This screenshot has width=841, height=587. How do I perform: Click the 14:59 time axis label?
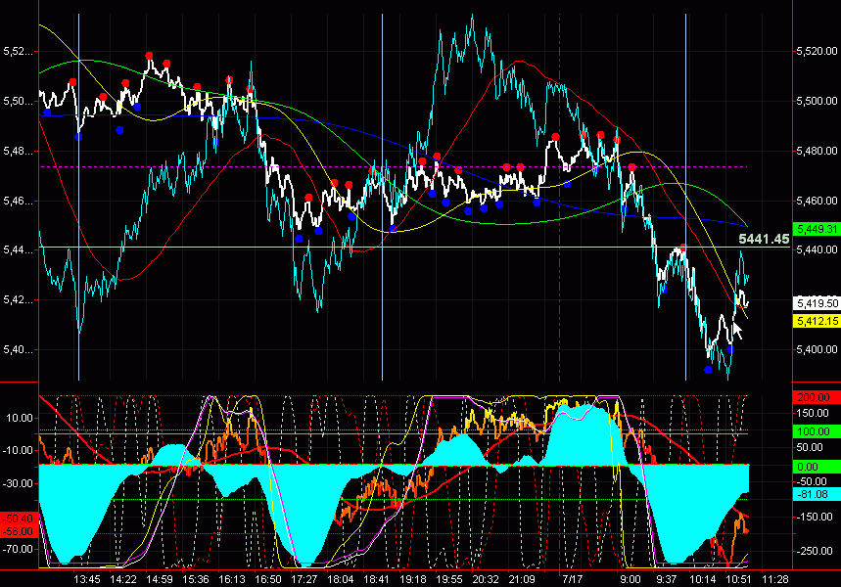pyautogui.click(x=160, y=579)
